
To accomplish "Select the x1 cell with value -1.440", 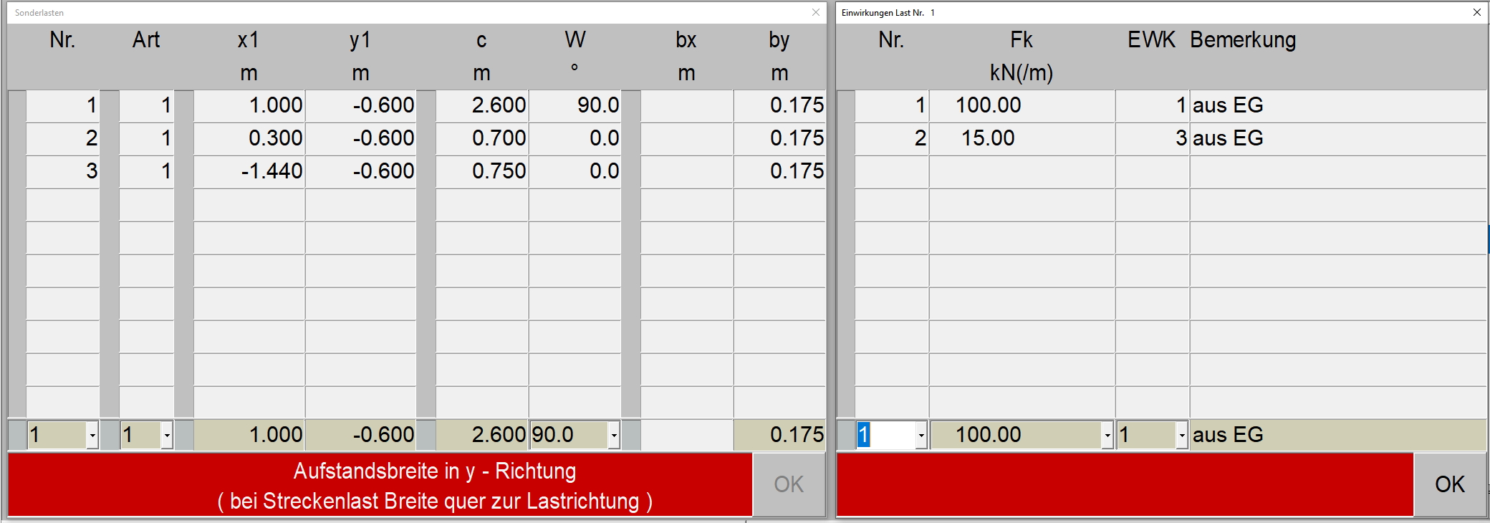I will tap(249, 171).
